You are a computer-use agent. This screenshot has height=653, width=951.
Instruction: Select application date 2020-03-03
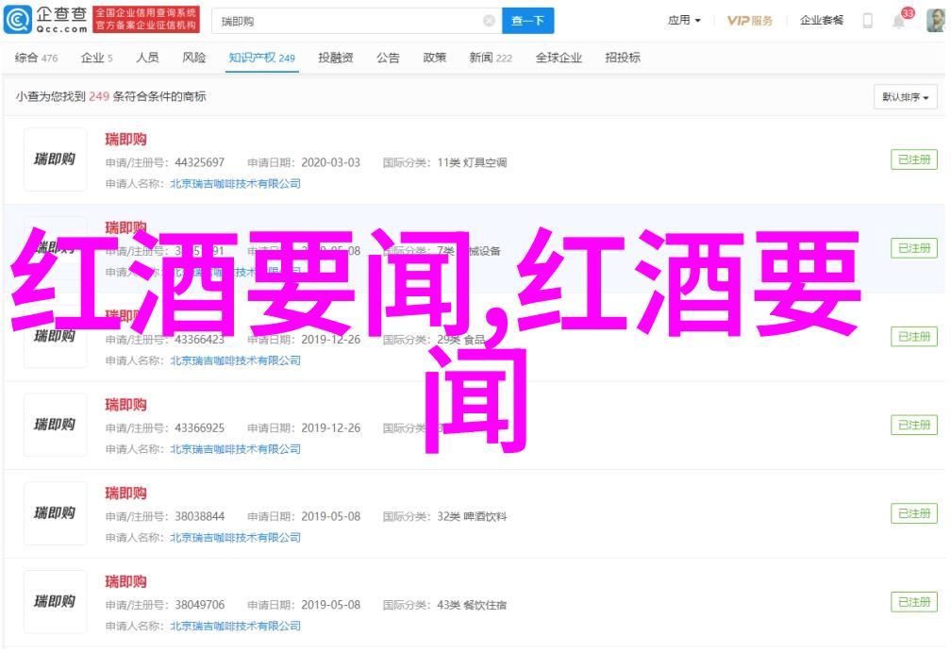330,162
